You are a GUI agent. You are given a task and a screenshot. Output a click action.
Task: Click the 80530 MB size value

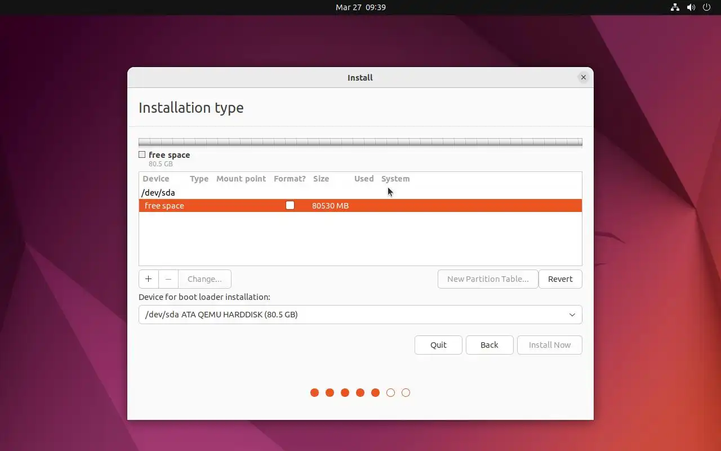(x=330, y=206)
